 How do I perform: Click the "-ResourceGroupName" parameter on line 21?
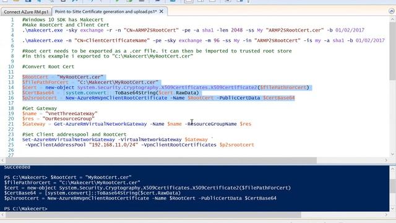coord(210,124)
